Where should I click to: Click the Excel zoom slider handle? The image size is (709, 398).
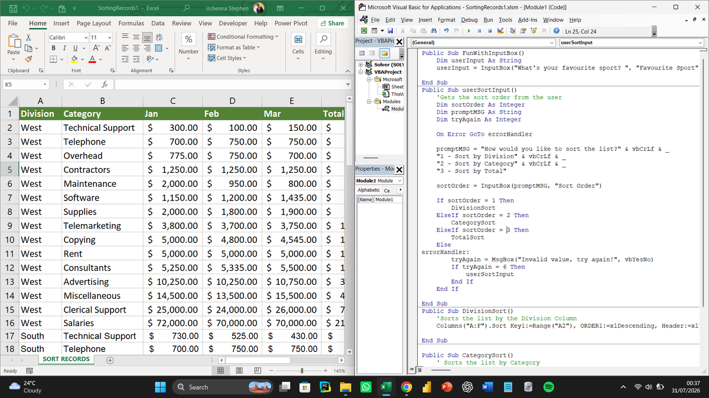pos(302,371)
